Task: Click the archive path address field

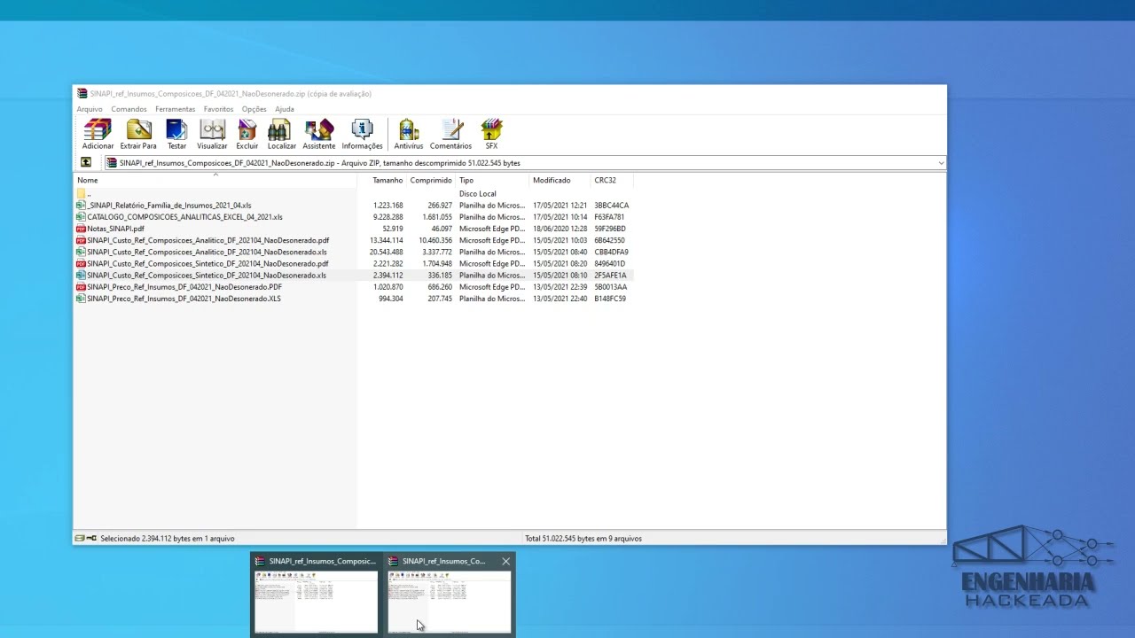Action: [x=525, y=163]
